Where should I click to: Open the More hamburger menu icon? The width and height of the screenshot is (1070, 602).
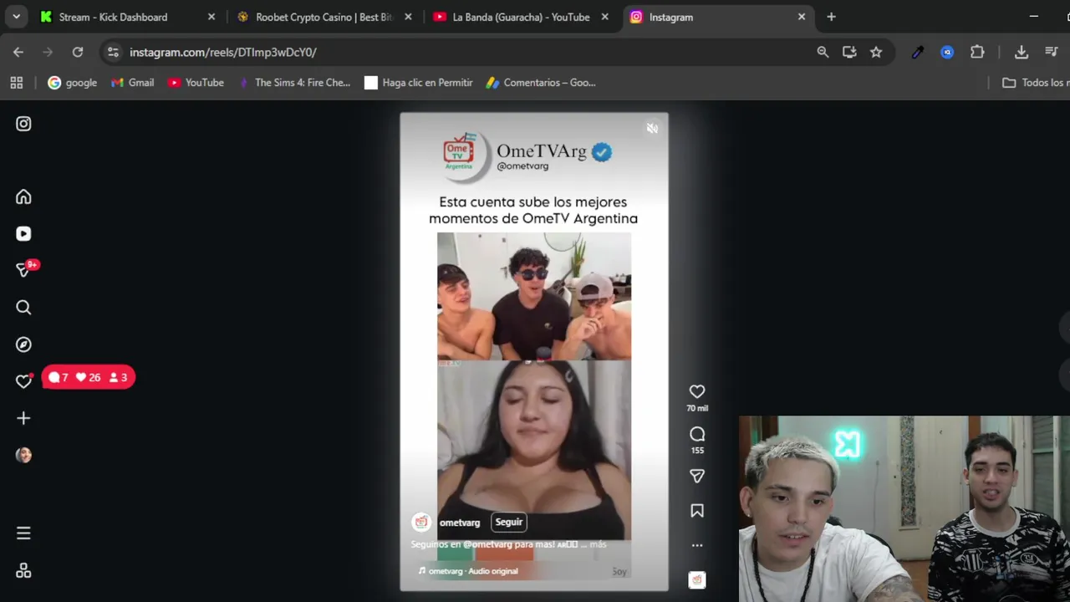[23, 533]
